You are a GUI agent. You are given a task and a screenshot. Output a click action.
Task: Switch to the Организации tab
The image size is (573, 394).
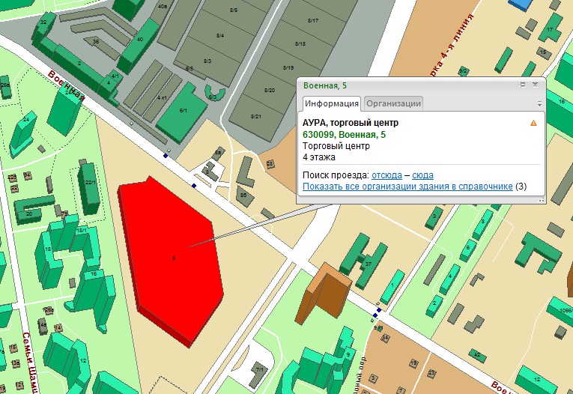pyautogui.click(x=393, y=103)
